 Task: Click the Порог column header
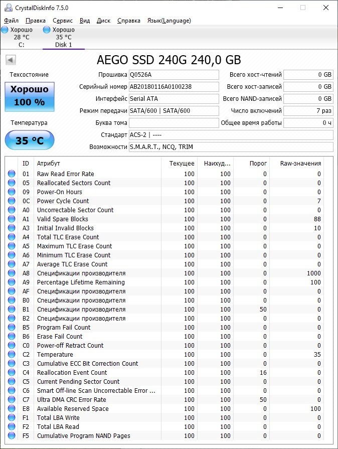click(x=252, y=163)
